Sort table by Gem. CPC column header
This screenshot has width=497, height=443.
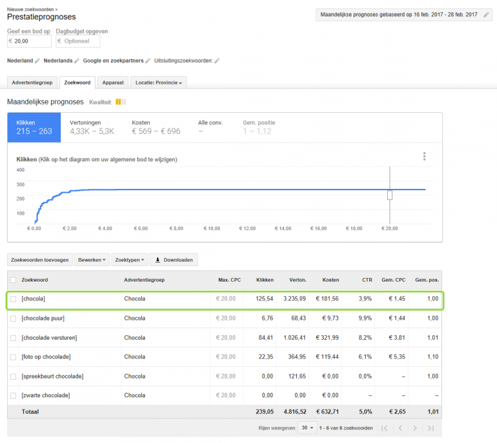click(x=393, y=280)
